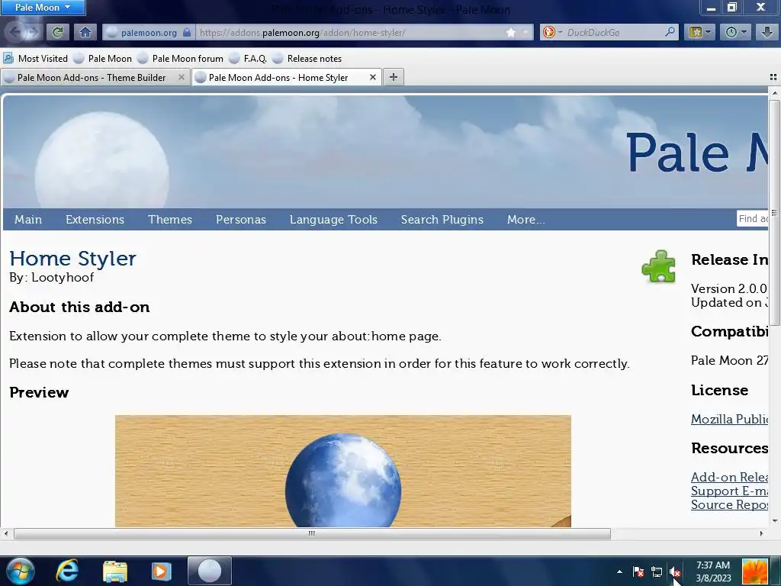Open the F.A.Q. bookmark

click(x=248, y=58)
